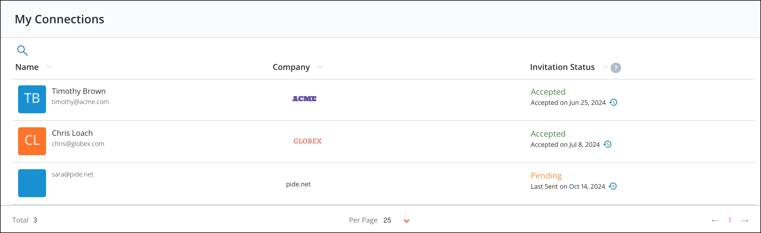
Task: Click the Invitation Status help icon
Action: (x=616, y=68)
